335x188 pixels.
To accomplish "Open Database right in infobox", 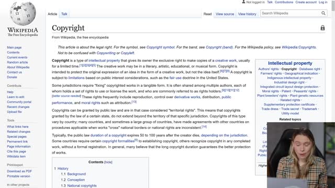I will pos(309,69).
